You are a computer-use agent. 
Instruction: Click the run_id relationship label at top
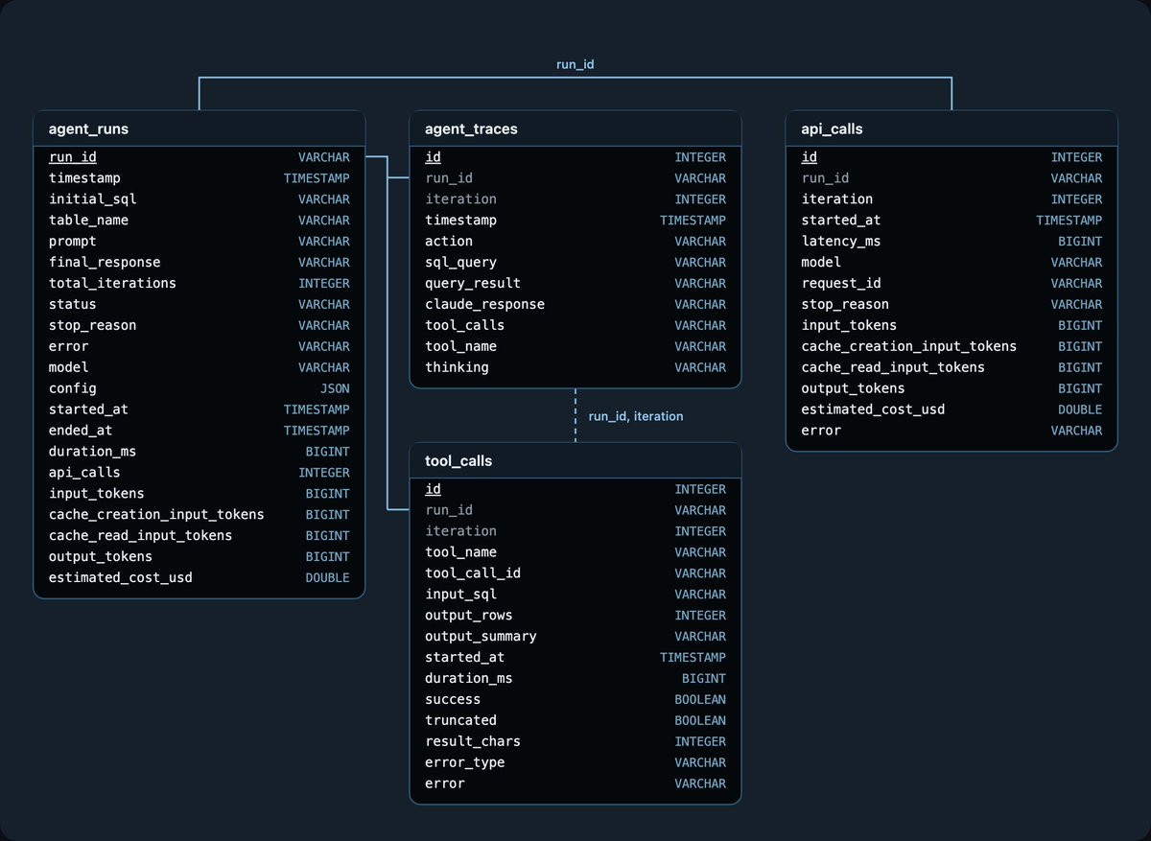575,64
